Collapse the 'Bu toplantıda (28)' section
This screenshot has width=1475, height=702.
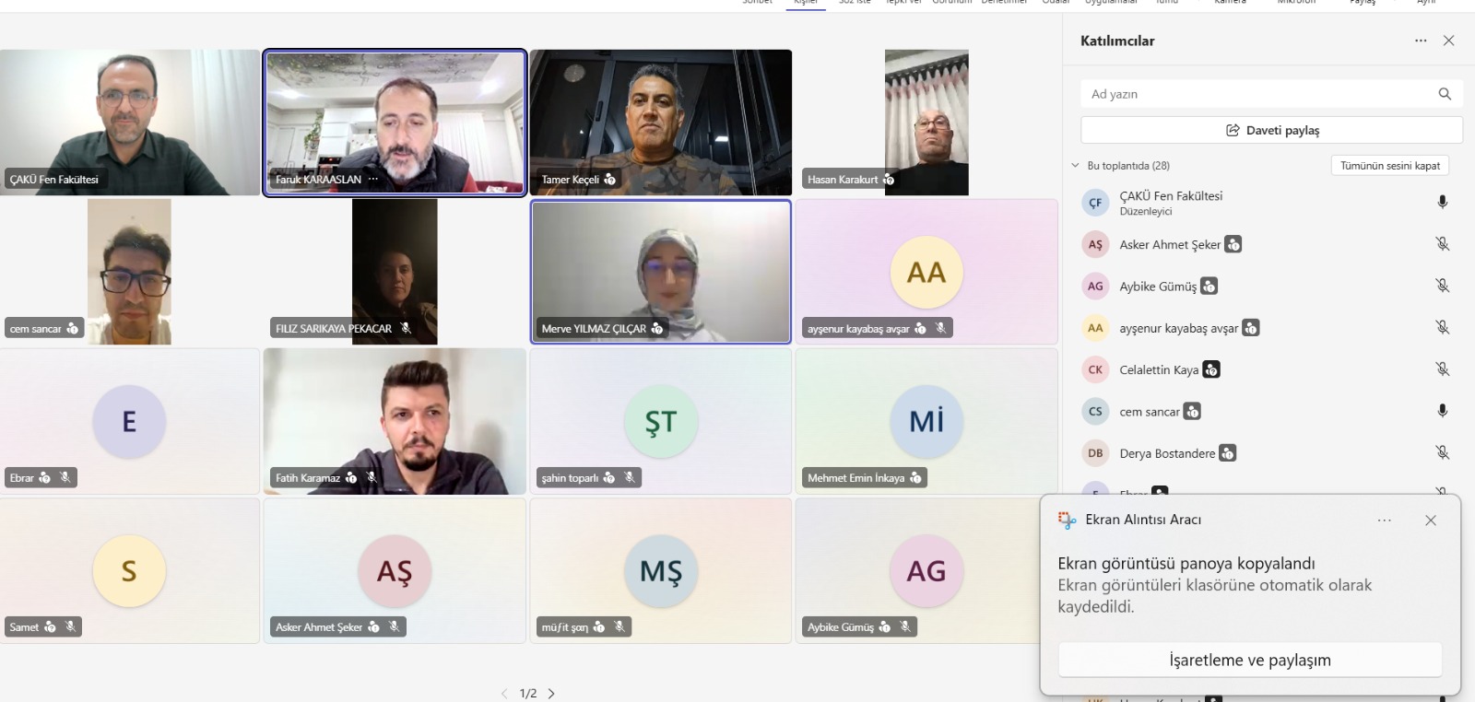coord(1075,166)
